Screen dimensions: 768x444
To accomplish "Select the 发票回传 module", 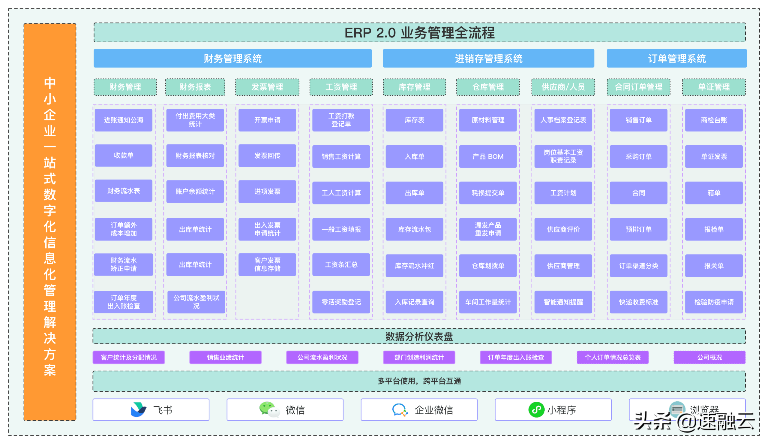I will click(267, 156).
